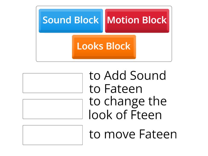Viewport: 208px width, 156px height.
Task: Click the 'to move Fateen' description
Action: coord(133,134)
